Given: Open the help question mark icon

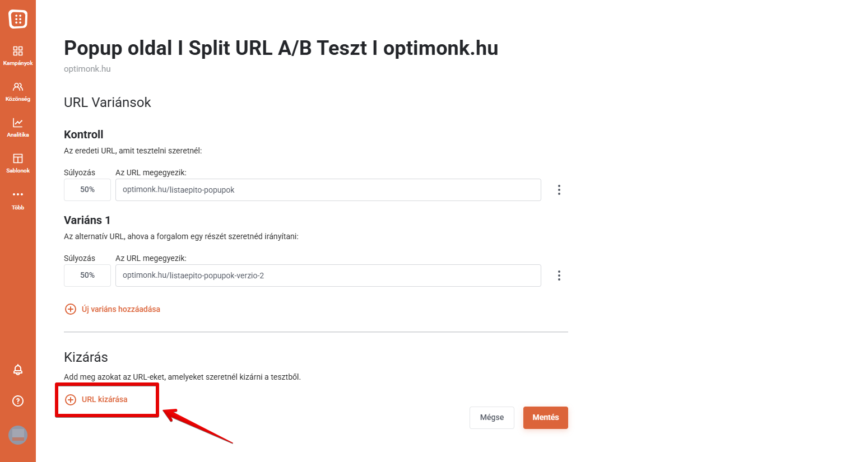Looking at the screenshot, I should [x=18, y=401].
